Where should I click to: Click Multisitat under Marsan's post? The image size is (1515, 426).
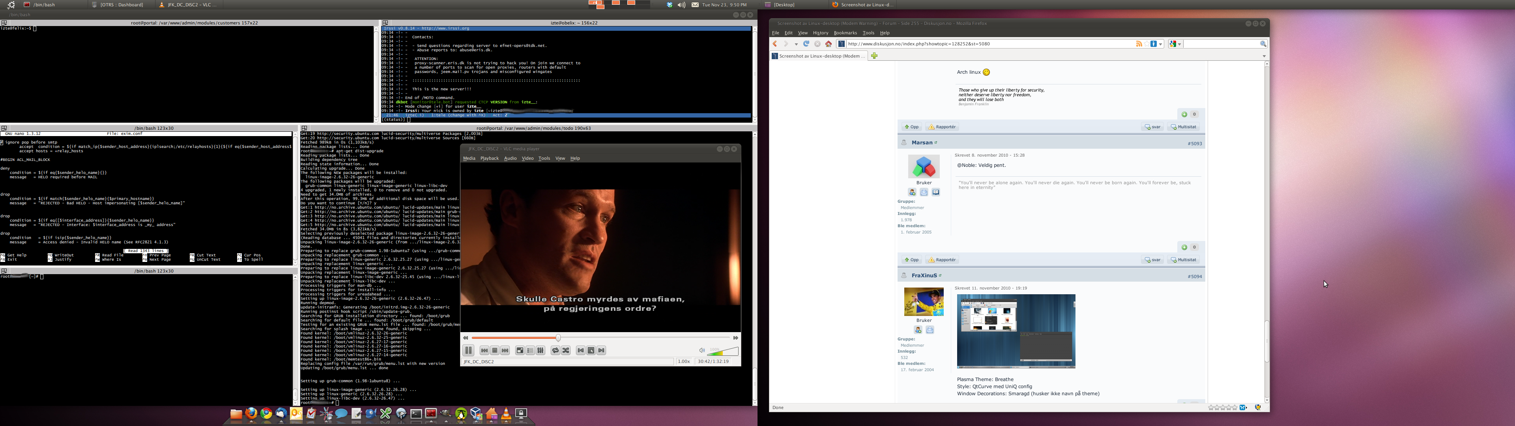[1183, 260]
